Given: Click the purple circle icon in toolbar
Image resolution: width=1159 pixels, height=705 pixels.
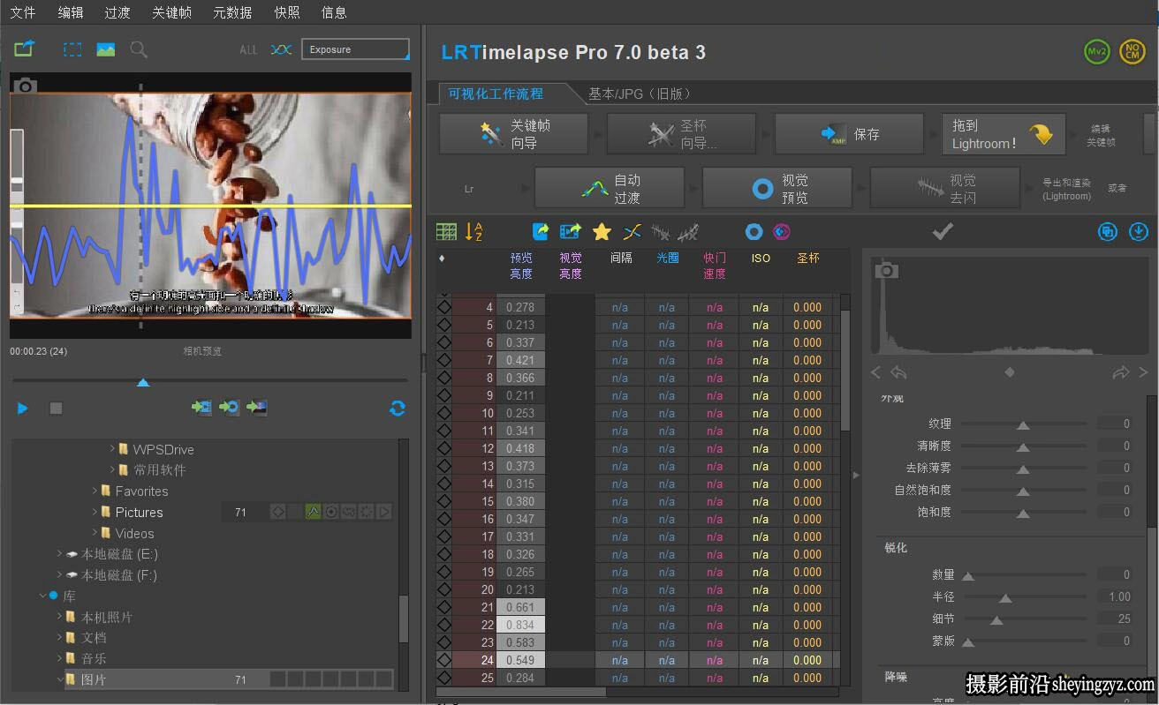Looking at the screenshot, I should (x=781, y=232).
